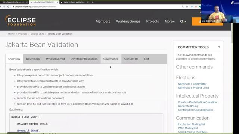Screen dimensions: 239x134
Task: Click the Jakarta Bean Validation page heading
Action: (42, 45)
